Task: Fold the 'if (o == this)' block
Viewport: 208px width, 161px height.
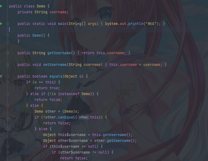Action: [x=7, y=82]
